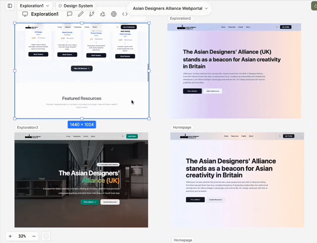Click the ADA logo in Exploration1 header

click(32, 27)
